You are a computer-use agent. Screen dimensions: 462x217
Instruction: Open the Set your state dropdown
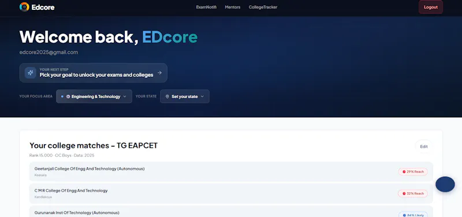pos(185,96)
